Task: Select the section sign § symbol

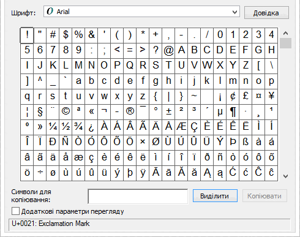Action: point(40,111)
